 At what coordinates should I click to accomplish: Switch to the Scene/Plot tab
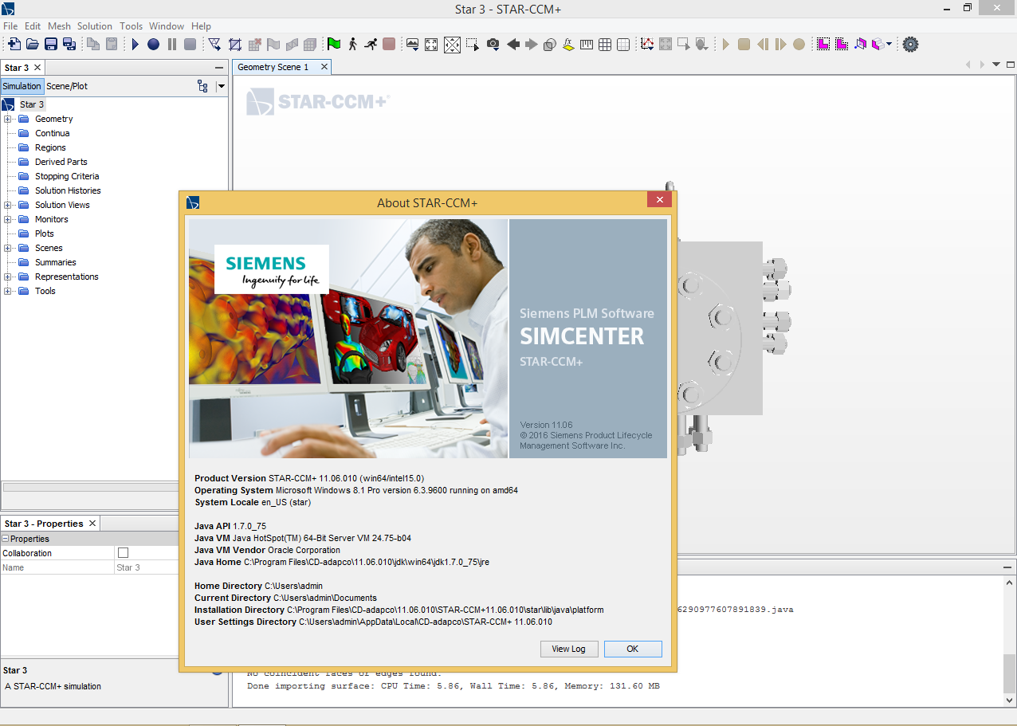(x=67, y=86)
